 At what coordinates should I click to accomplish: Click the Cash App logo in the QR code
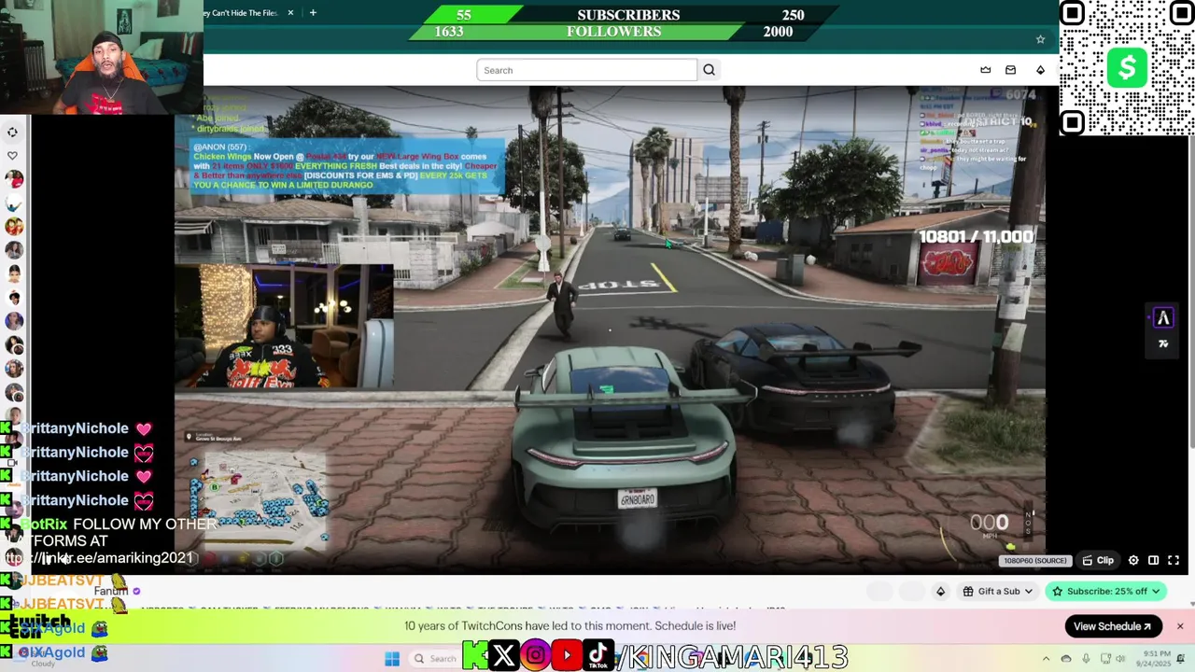click(1128, 68)
